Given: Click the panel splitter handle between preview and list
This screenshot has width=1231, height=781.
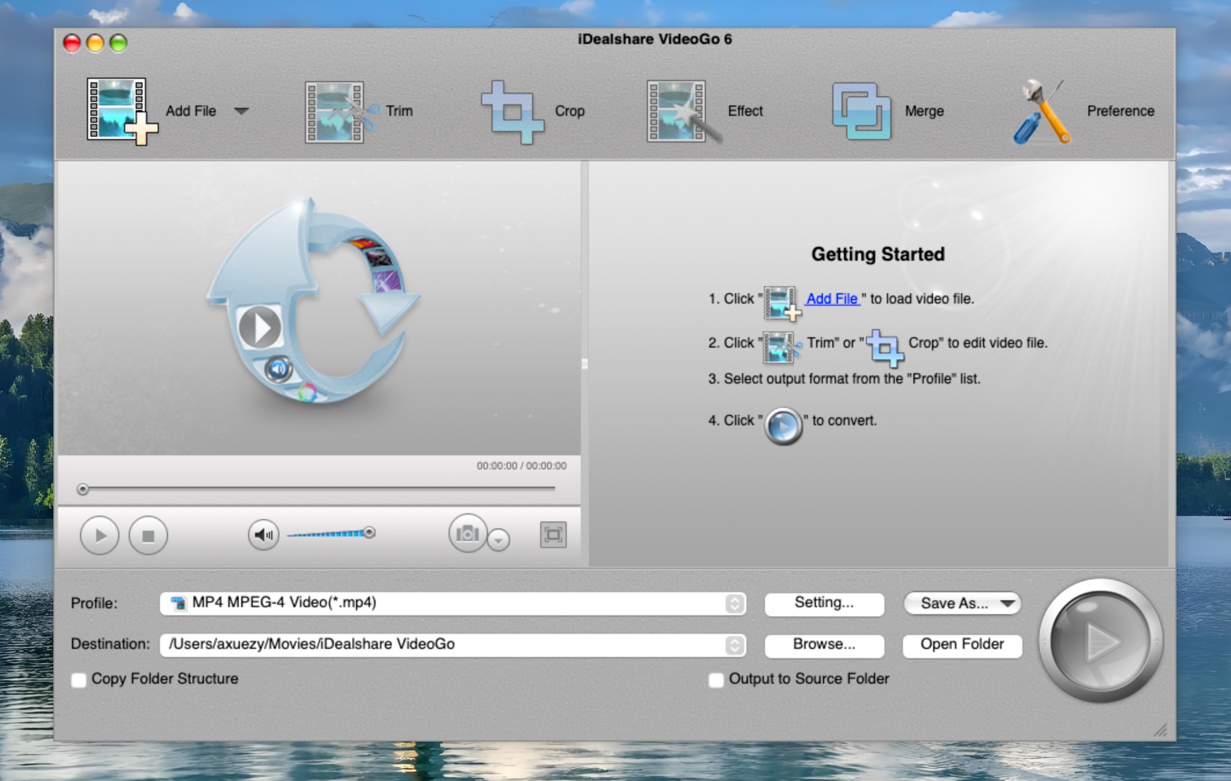Looking at the screenshot, I should (x=585, y=364).
